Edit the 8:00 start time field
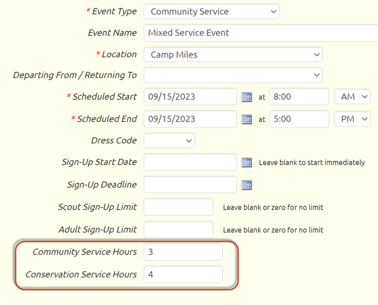378x305 pixels. [299, 97]
